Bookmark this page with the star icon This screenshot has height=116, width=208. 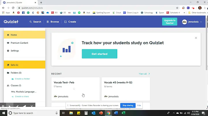tap(177, 8)
